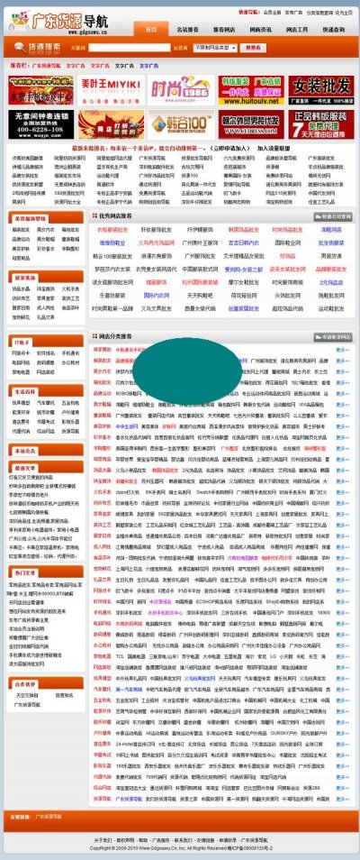Open the 美叶王 MIYIKI banner ad
The height and width of the screenshot is (860, 360).
tap(112, 90)
